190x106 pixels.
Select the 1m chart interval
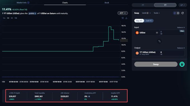(4, 18)
